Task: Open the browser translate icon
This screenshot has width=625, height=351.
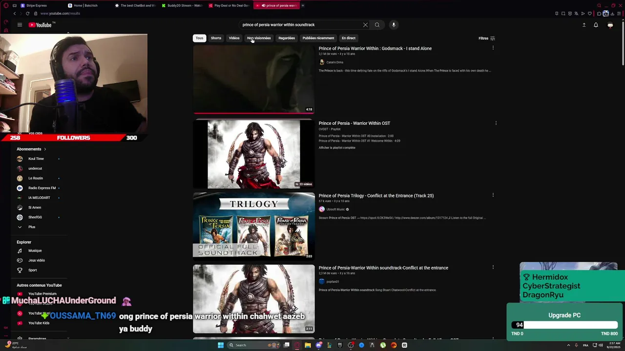Action: click(576, 14)
